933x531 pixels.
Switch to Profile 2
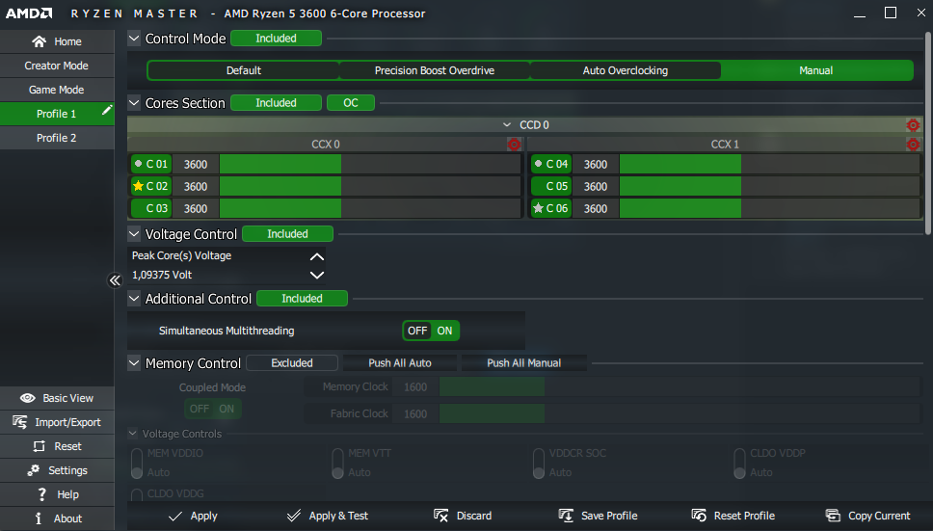tap(57, 138)
